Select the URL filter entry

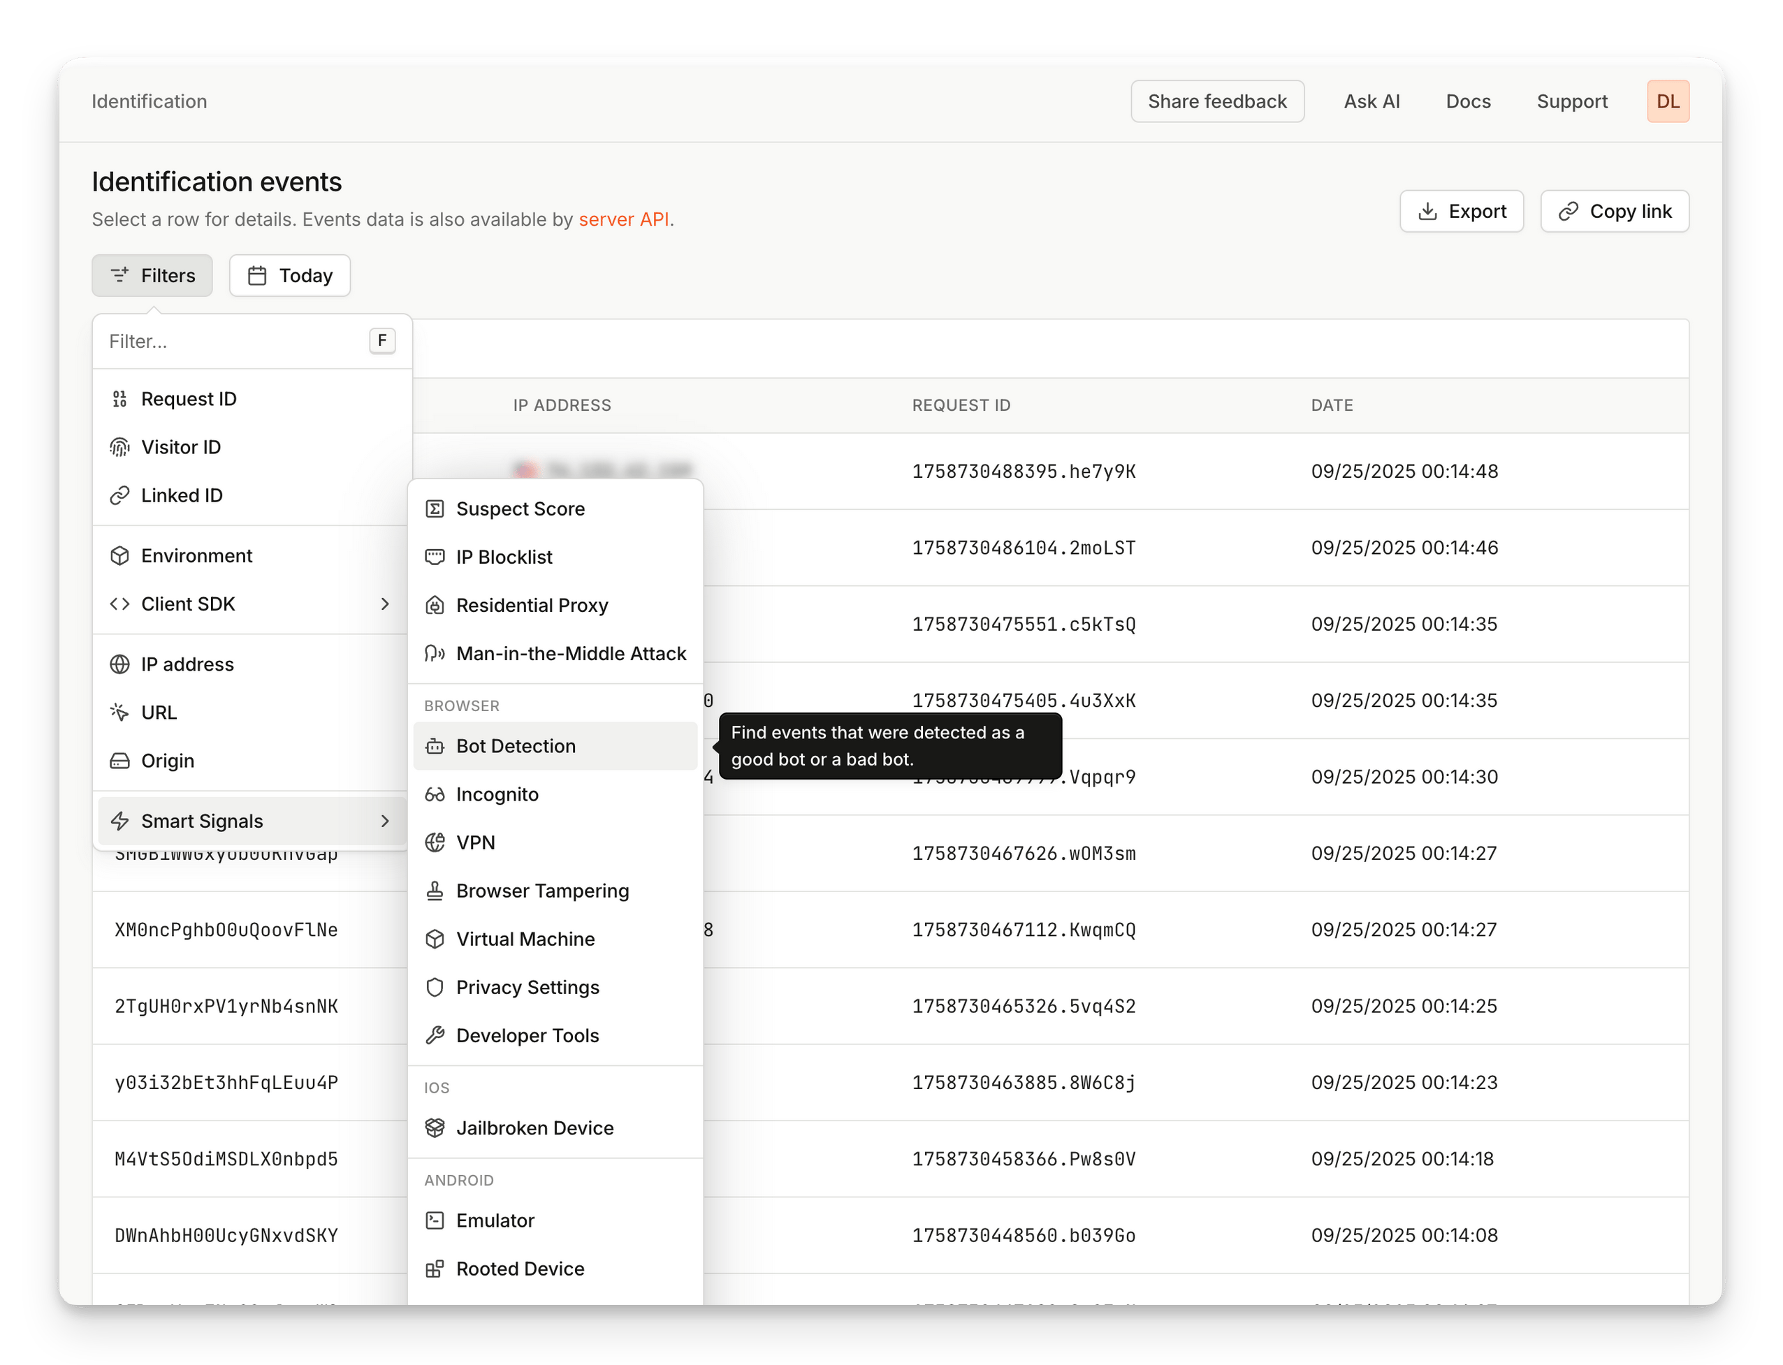252,713
